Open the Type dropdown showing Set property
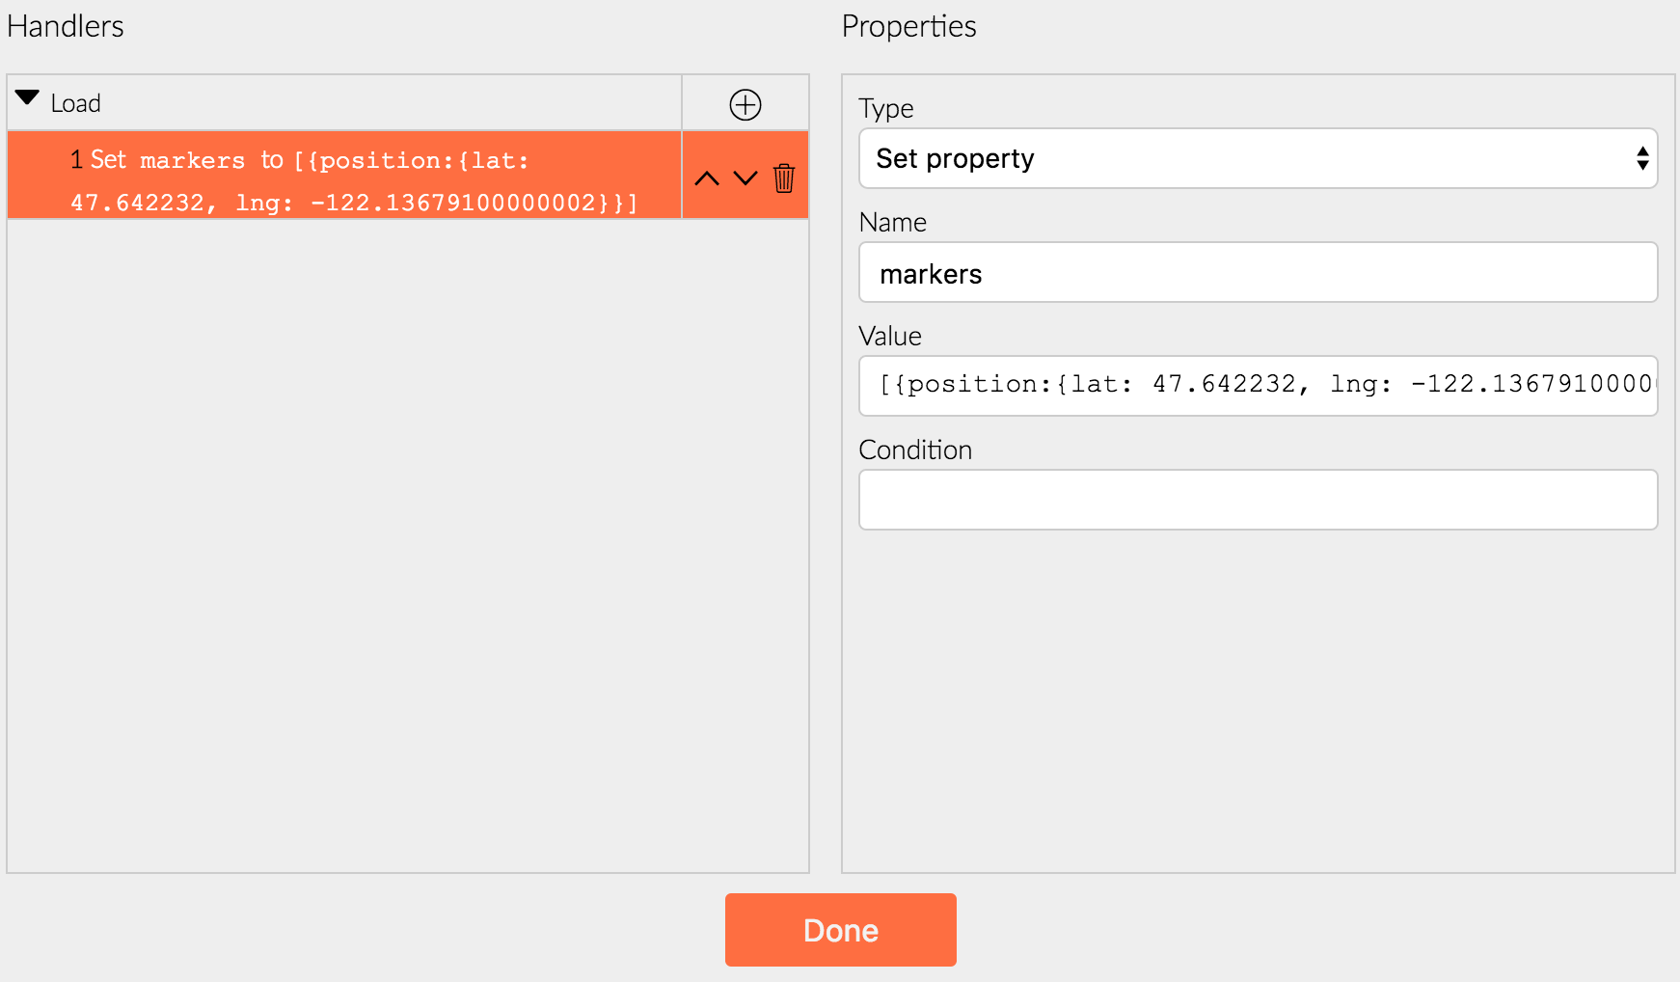Viewport: 1680px width, 982px height. click(1258, 158)
